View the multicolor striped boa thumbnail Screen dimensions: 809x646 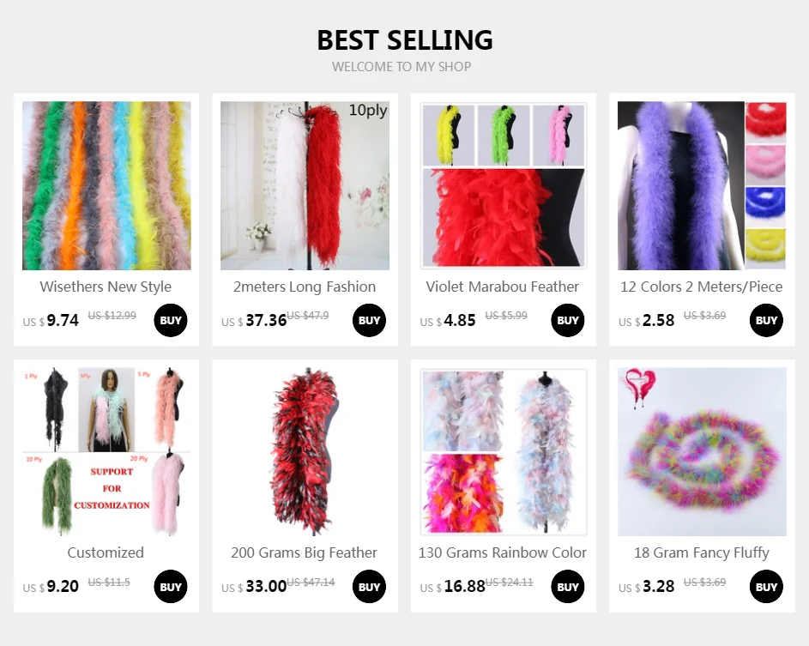coord(106,186)
